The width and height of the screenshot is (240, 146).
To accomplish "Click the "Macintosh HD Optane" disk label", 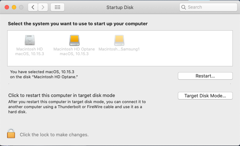I will pyautogui.click(x=74, y=49).
